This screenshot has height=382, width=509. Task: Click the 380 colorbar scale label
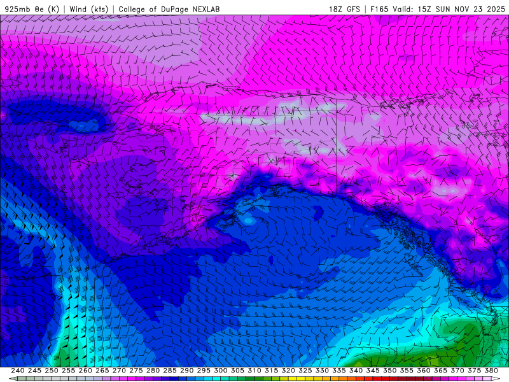(x=491, y=371)
